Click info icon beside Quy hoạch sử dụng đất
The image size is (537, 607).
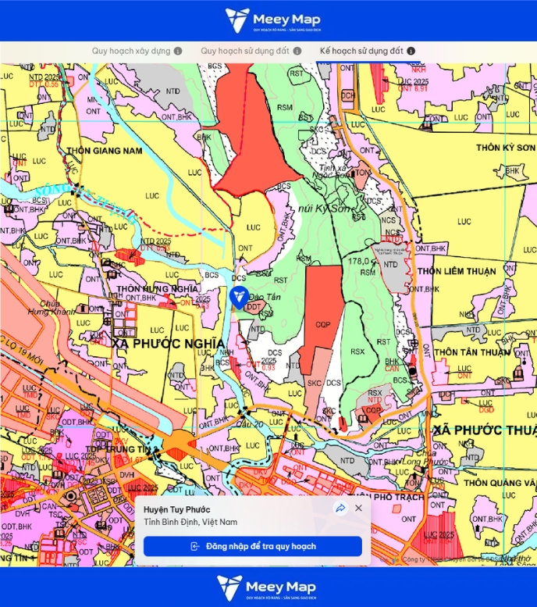point(297,51)
